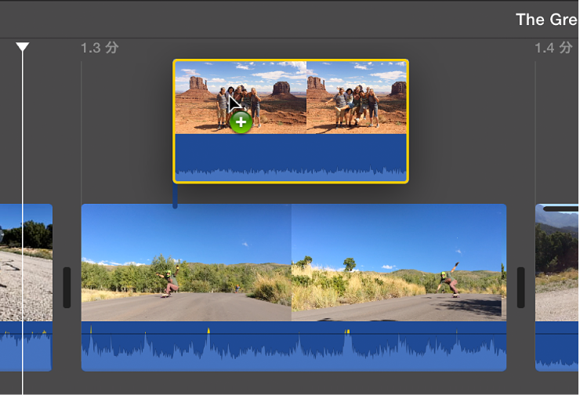Click the dark title bar on the mountain forest clip
The width and height of the screenshot is (580, 395).
tap(560, 209)
